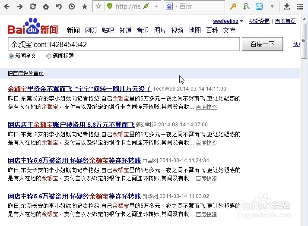Click the Baidu paw search engine icon
The height and width of the screenshot is (226, 308).
pos(169,6)
